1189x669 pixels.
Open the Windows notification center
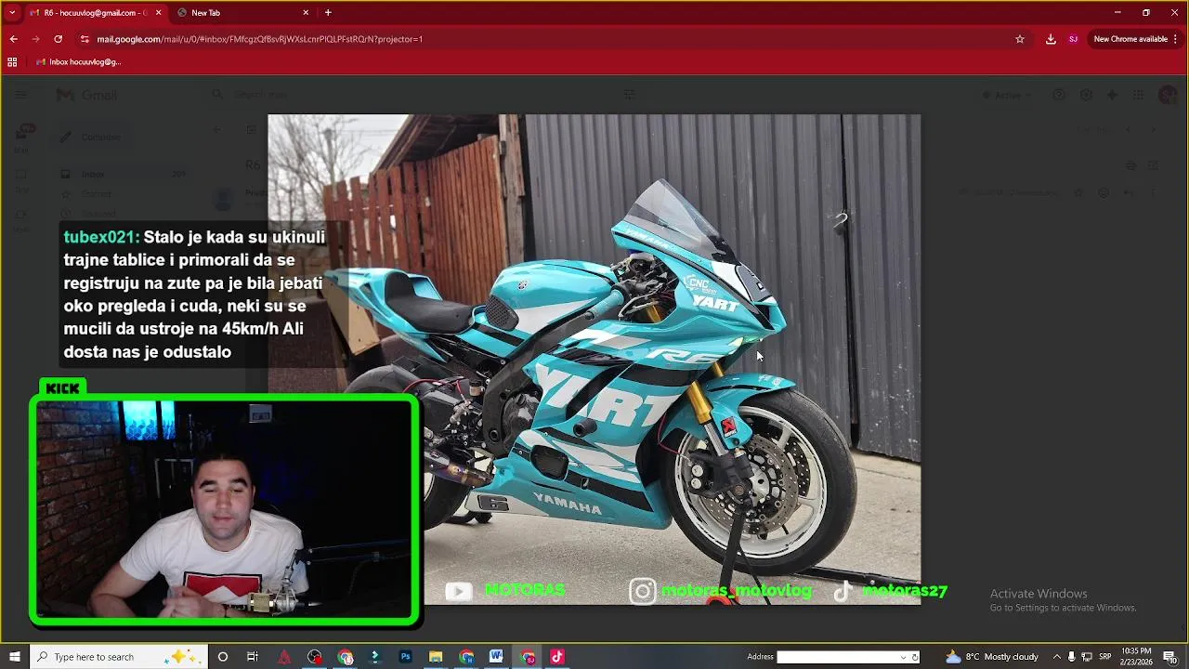[x=1170, y=657]
